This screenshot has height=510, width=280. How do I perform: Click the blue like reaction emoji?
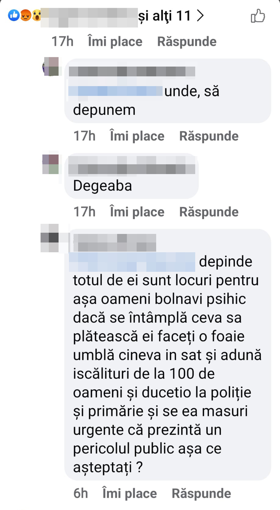click(x=14, y=15)
